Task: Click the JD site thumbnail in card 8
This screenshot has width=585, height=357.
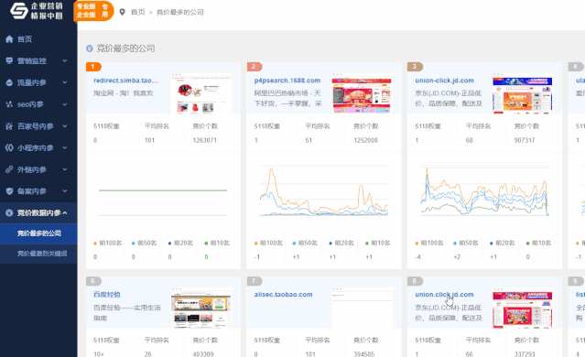Action: [x=523, y=308]
